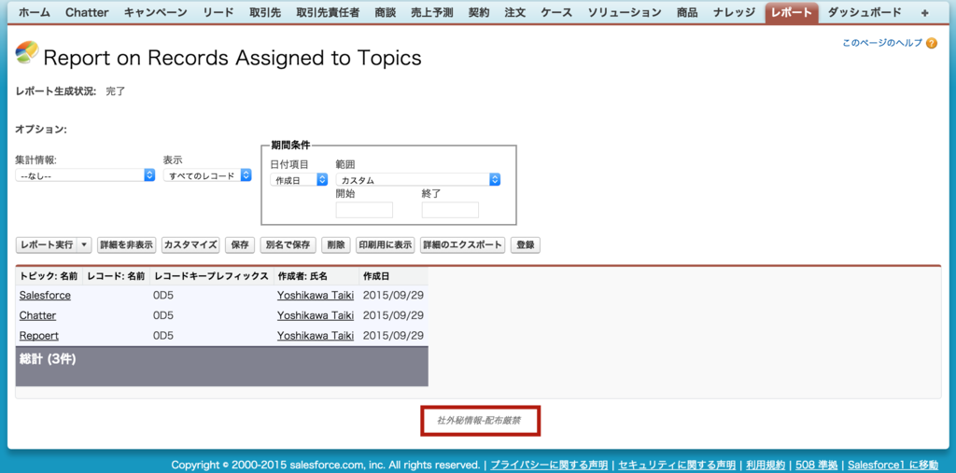This screenshot has width=956, height=473.
Task: Open the 商談 tab
Action: coord(386,13)
